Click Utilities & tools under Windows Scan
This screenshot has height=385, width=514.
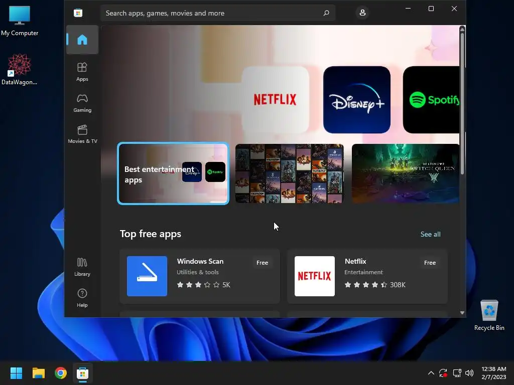198,272
